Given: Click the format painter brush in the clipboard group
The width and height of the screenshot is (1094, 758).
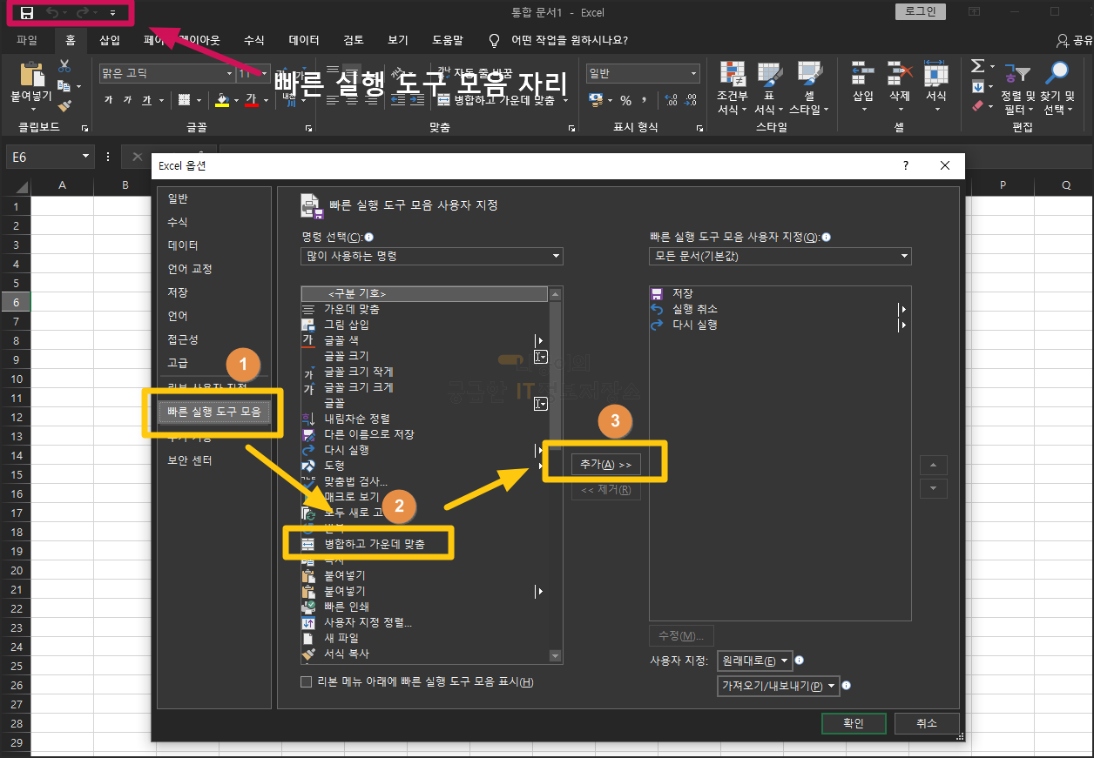Looking at the screenshot, I should click(64, 105).
